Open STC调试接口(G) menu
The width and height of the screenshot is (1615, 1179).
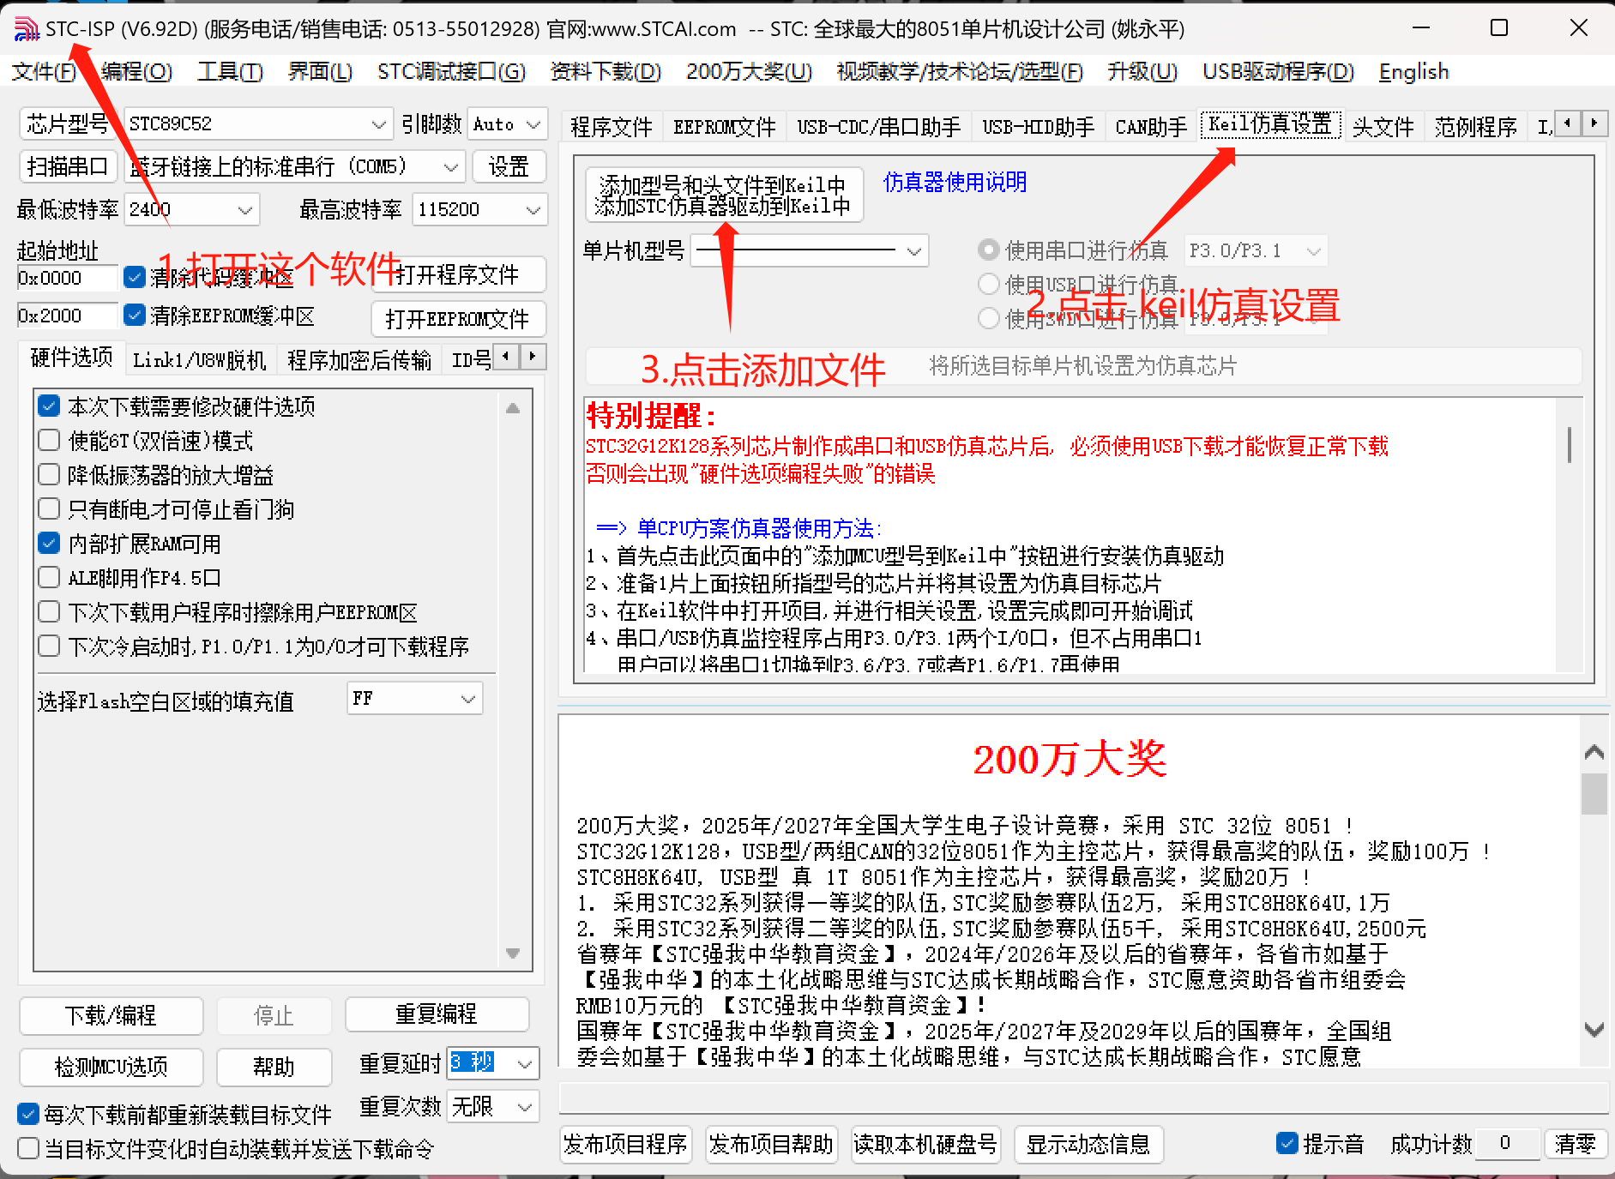click(451, 72)
